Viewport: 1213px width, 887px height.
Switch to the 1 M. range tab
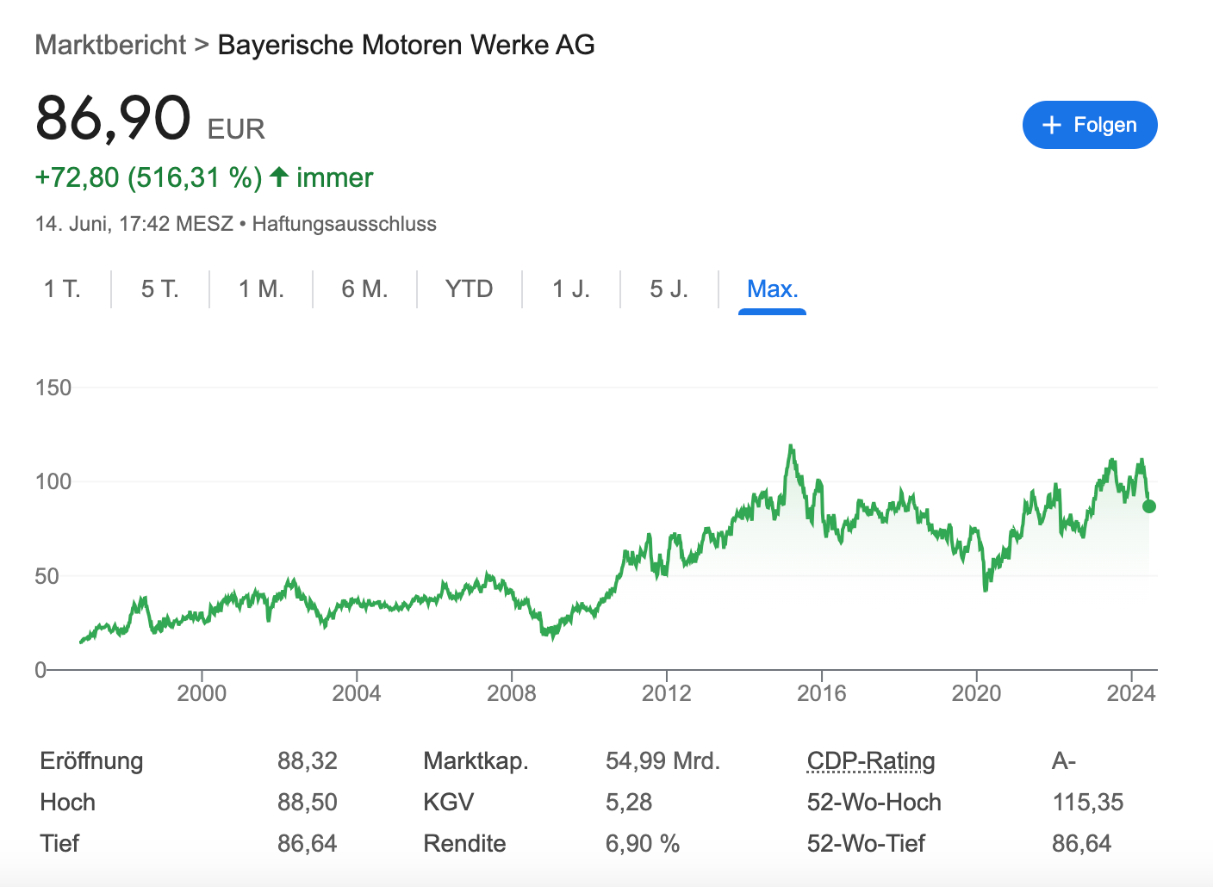(x=261, y=288)
